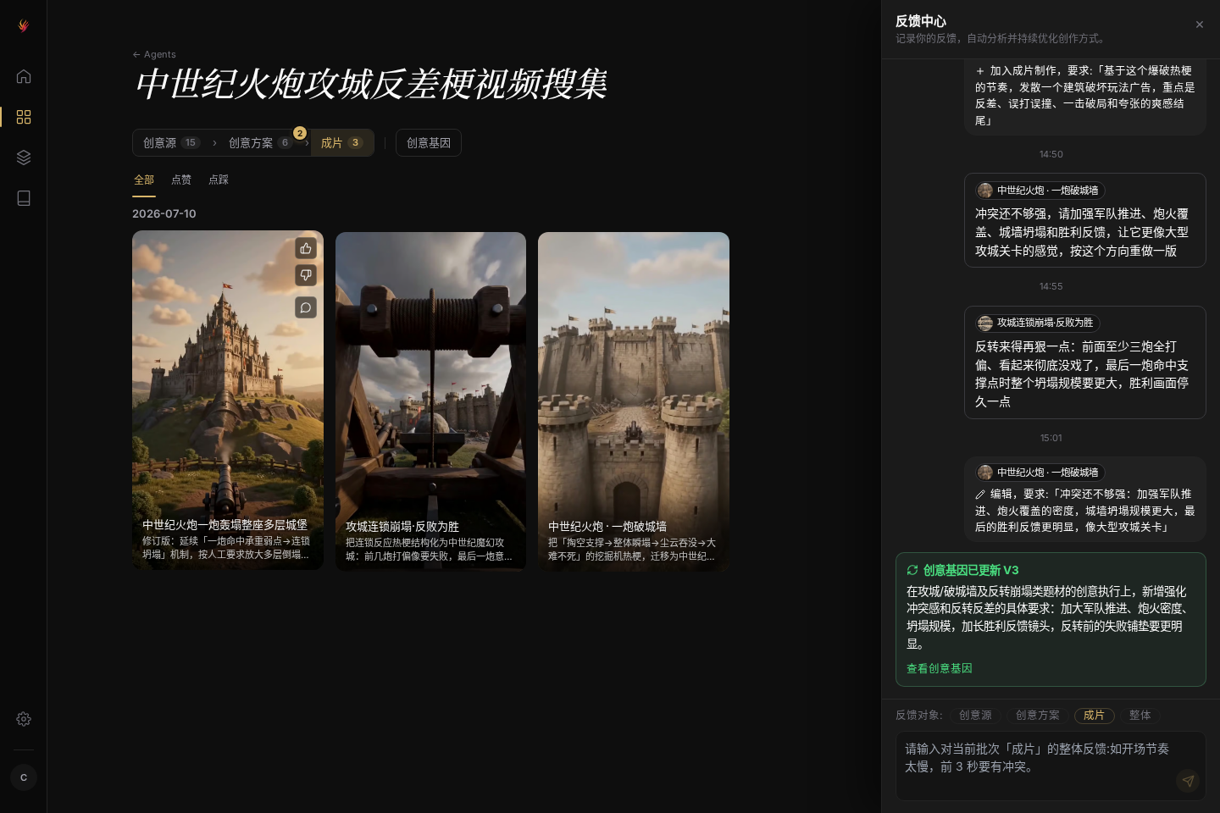Send the feedback message
Screen dimensions: 1220x813
coord(1188,781)
